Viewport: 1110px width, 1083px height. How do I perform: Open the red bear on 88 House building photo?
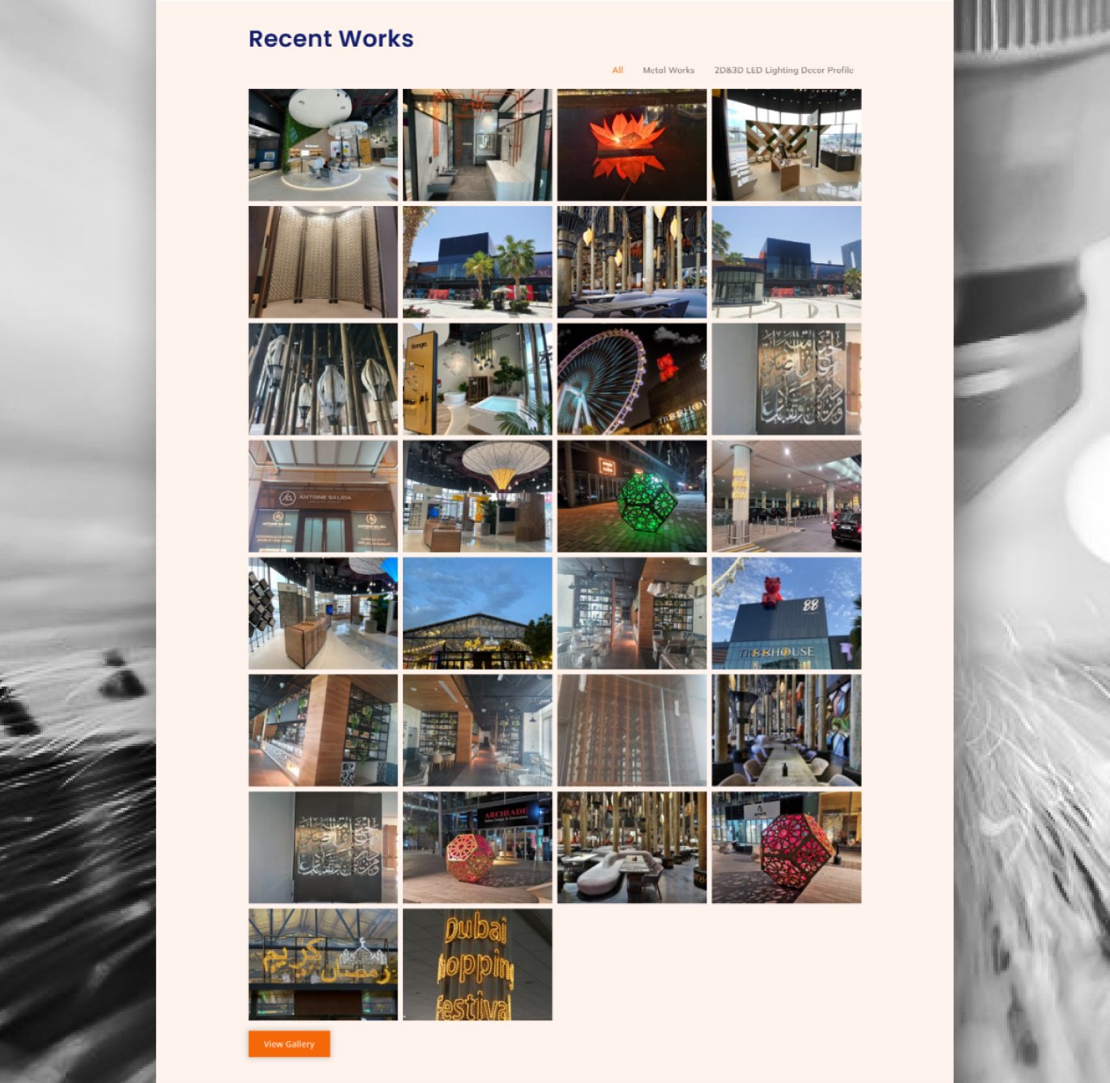point(786,613)
